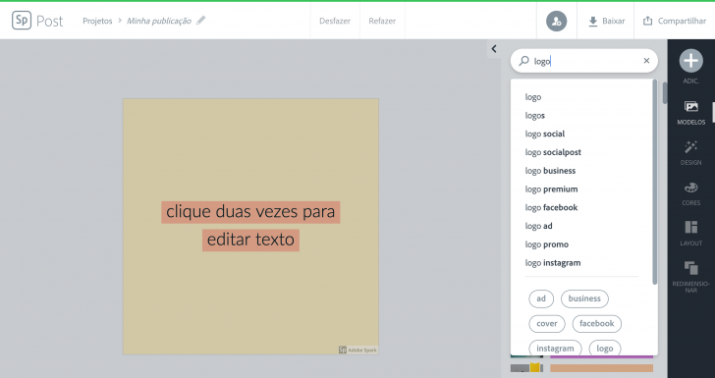Image resolution: width=715 pixels, height=378 pixels.
Task: Open the Modelos templates panel
Action: coord(690,112)
